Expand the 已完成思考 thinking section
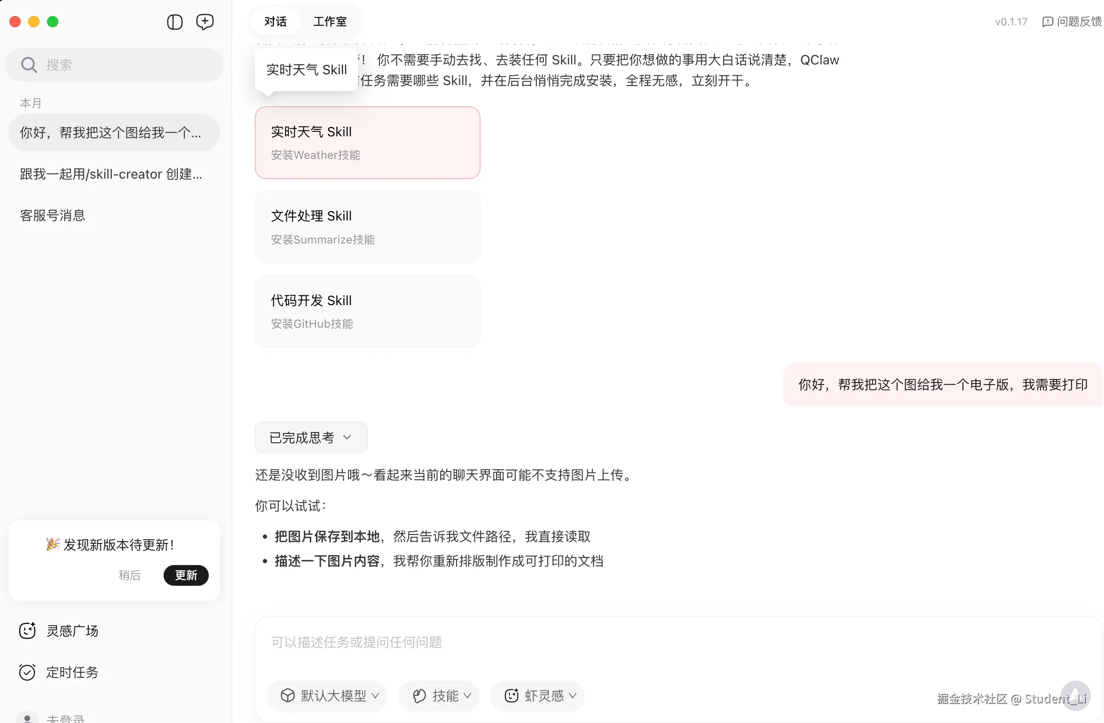Screen dimensions: 1104x723 [x=311, y=437]
